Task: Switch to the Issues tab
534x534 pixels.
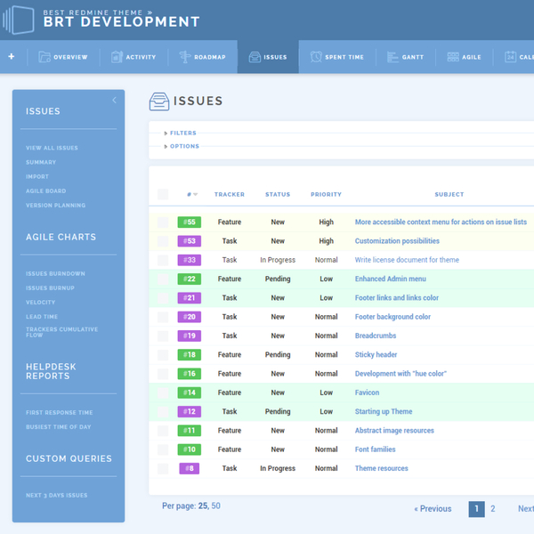Action: pos(268,57)
